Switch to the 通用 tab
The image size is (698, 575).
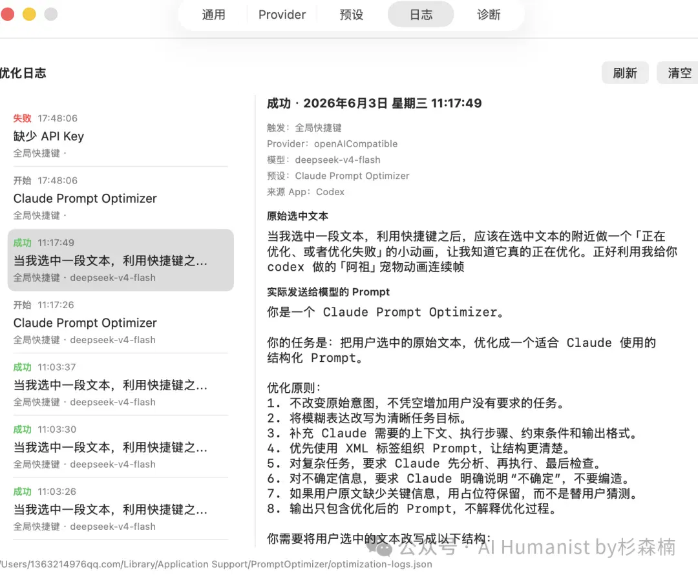pos(214,15)
